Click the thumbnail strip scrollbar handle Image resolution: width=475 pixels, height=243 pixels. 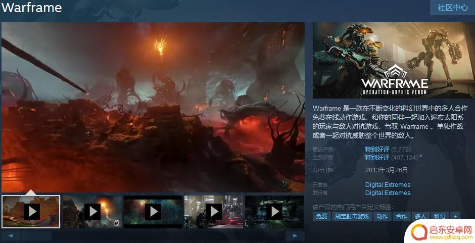pyautogui.click(x=36, y=236)
